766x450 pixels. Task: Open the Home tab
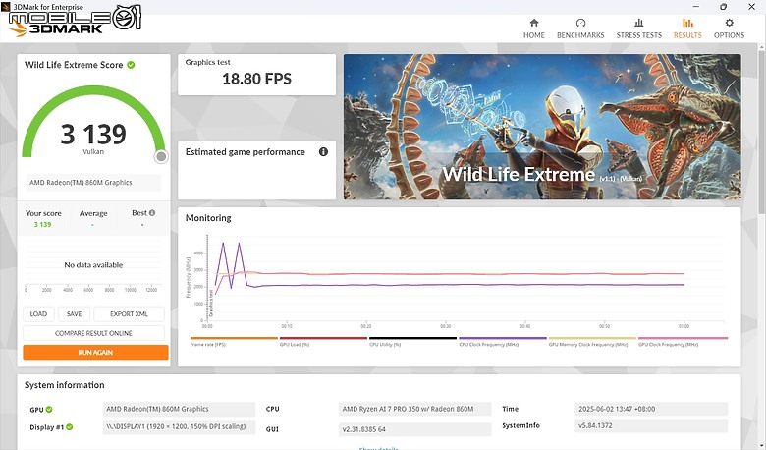(x=534, y=28)
